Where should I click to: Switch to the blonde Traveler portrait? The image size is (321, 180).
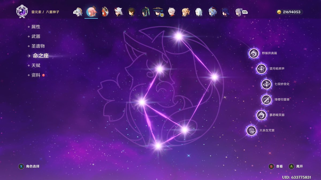[x=185, y=12]
